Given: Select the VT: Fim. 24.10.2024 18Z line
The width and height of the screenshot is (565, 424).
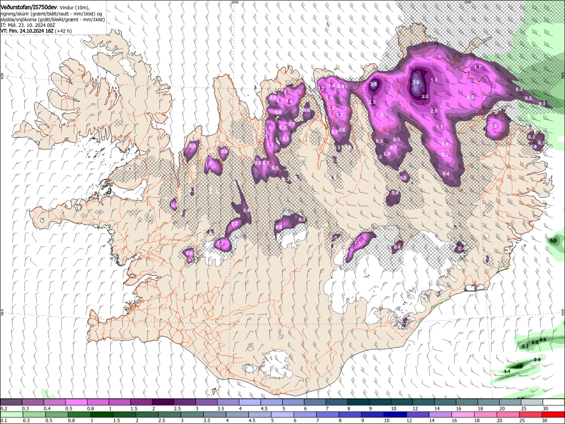Looking at the screenshot, I should (x=36, y=31).
